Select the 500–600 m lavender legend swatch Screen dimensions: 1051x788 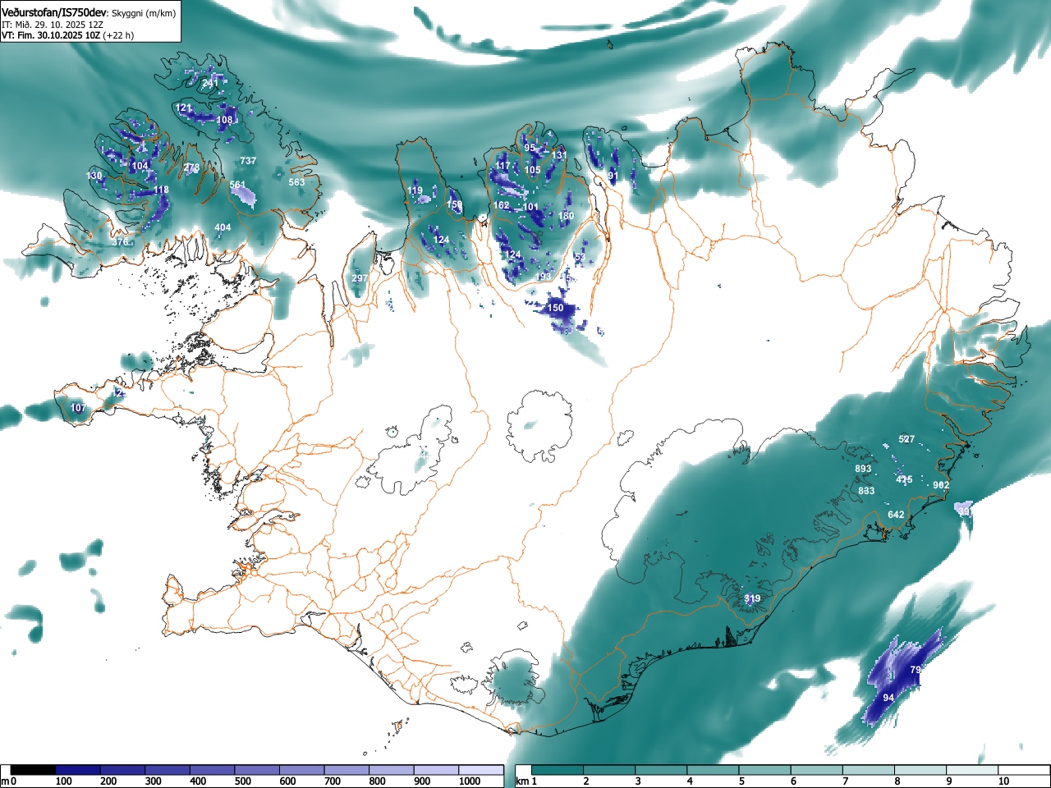257,770
